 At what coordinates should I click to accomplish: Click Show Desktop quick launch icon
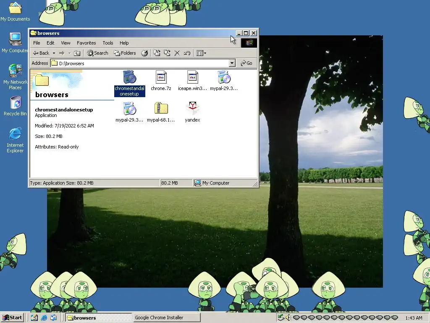point(34,318)
